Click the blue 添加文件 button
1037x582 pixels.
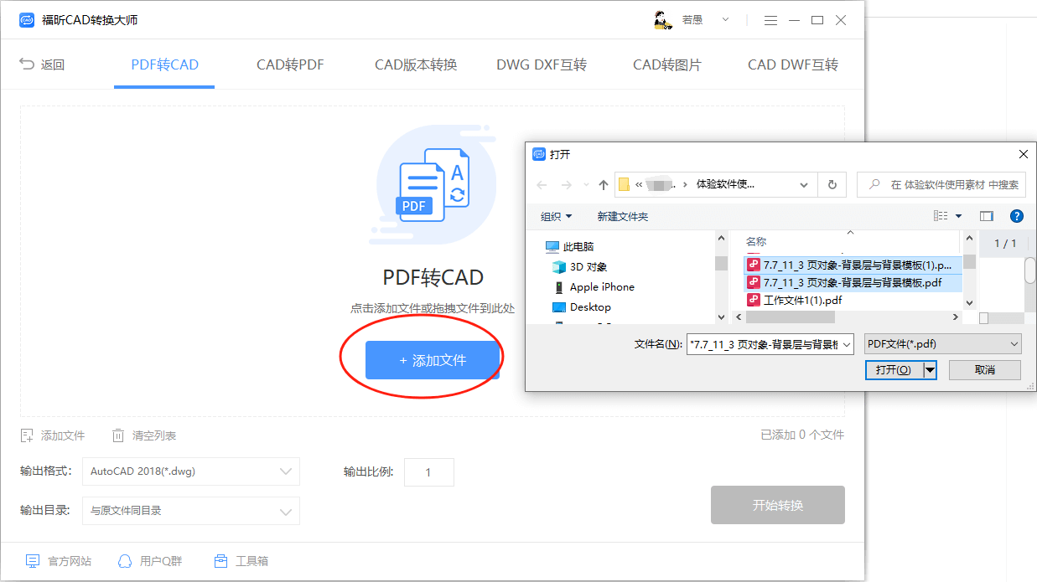point(433,360)
